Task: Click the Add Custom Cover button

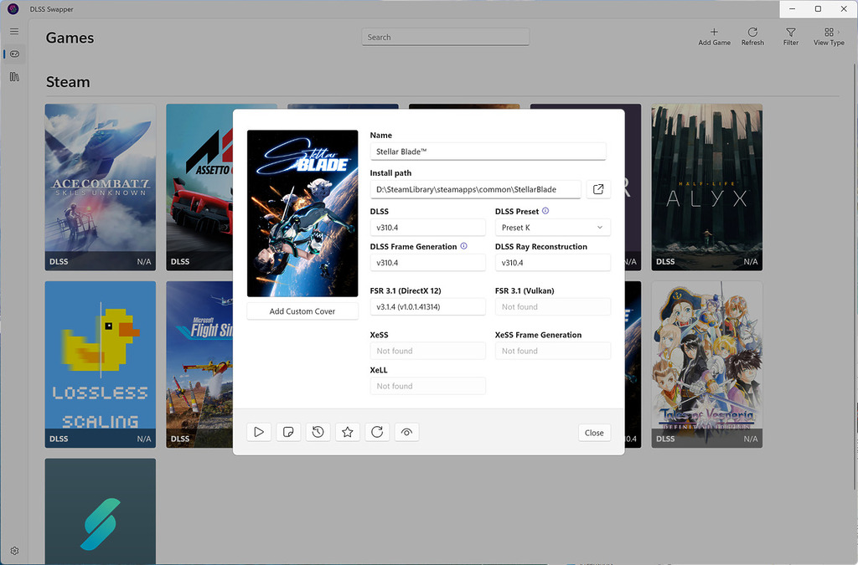Action: pos(302,311)
